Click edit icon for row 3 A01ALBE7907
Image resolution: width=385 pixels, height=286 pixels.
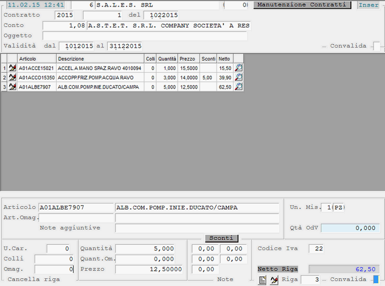point(13,87)
